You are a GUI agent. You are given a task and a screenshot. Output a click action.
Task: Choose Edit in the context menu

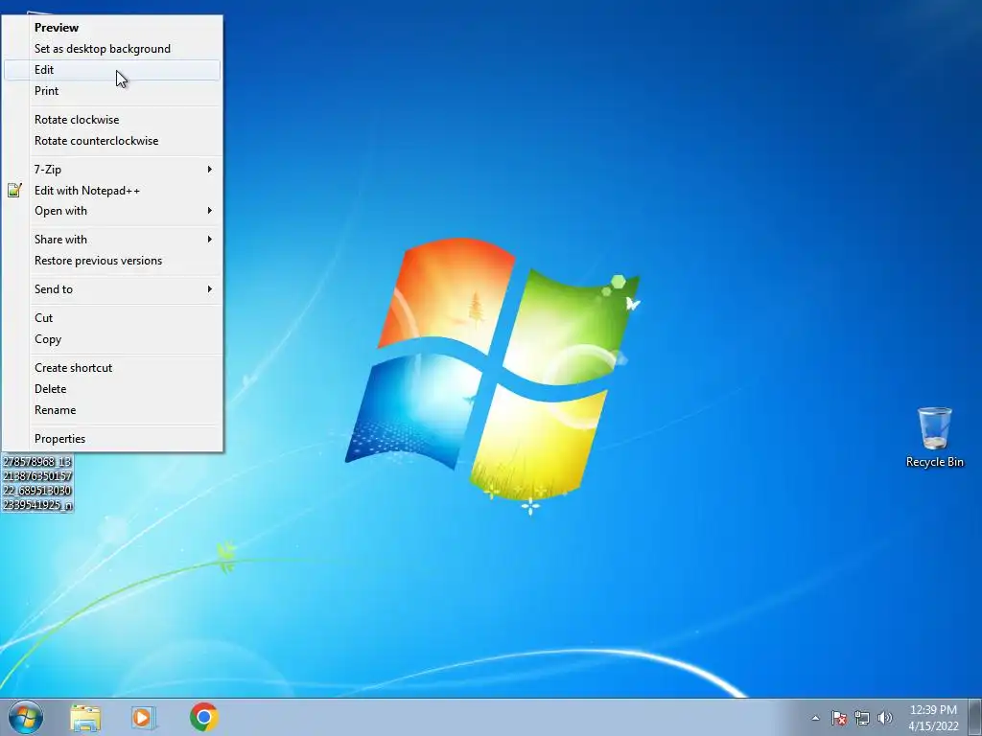tap(113, 70)
